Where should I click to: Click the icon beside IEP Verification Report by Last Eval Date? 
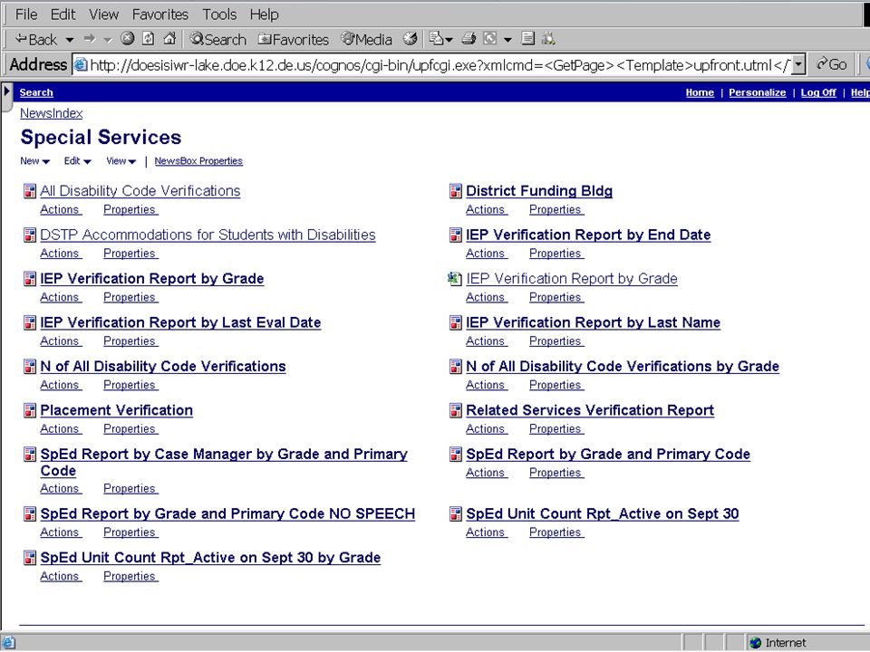pyautogui.click(x=30, y=322)
